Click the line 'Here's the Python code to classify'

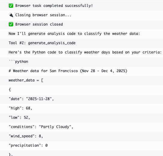(x=85, y=52)
